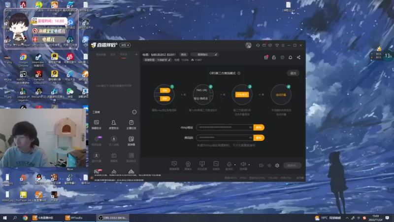The image size is (394, 222).
Task: Open the user avatar profile in the title bar
Action: tap(248, 45)
